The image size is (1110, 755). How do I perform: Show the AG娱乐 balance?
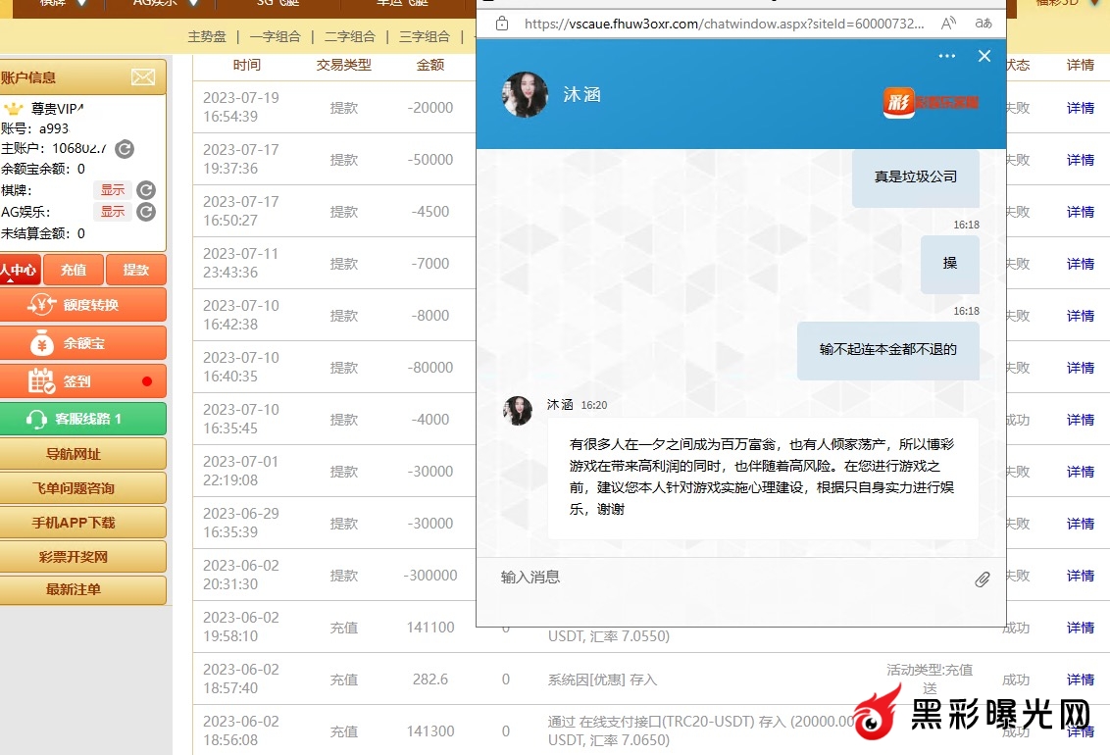[113, 212]
